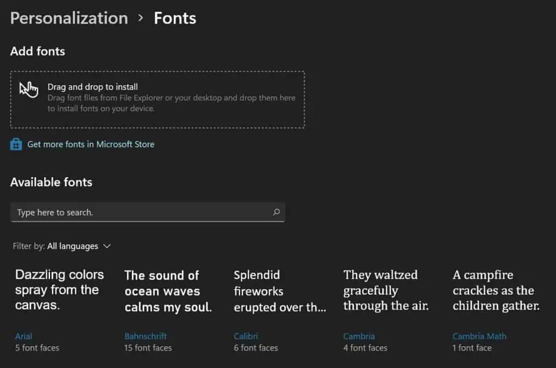Viewport: 556px width, 368px height.
Task: Click the Arial "Dazzling colors" preview text
Action: pyautogui.click(x=59, y=290)
